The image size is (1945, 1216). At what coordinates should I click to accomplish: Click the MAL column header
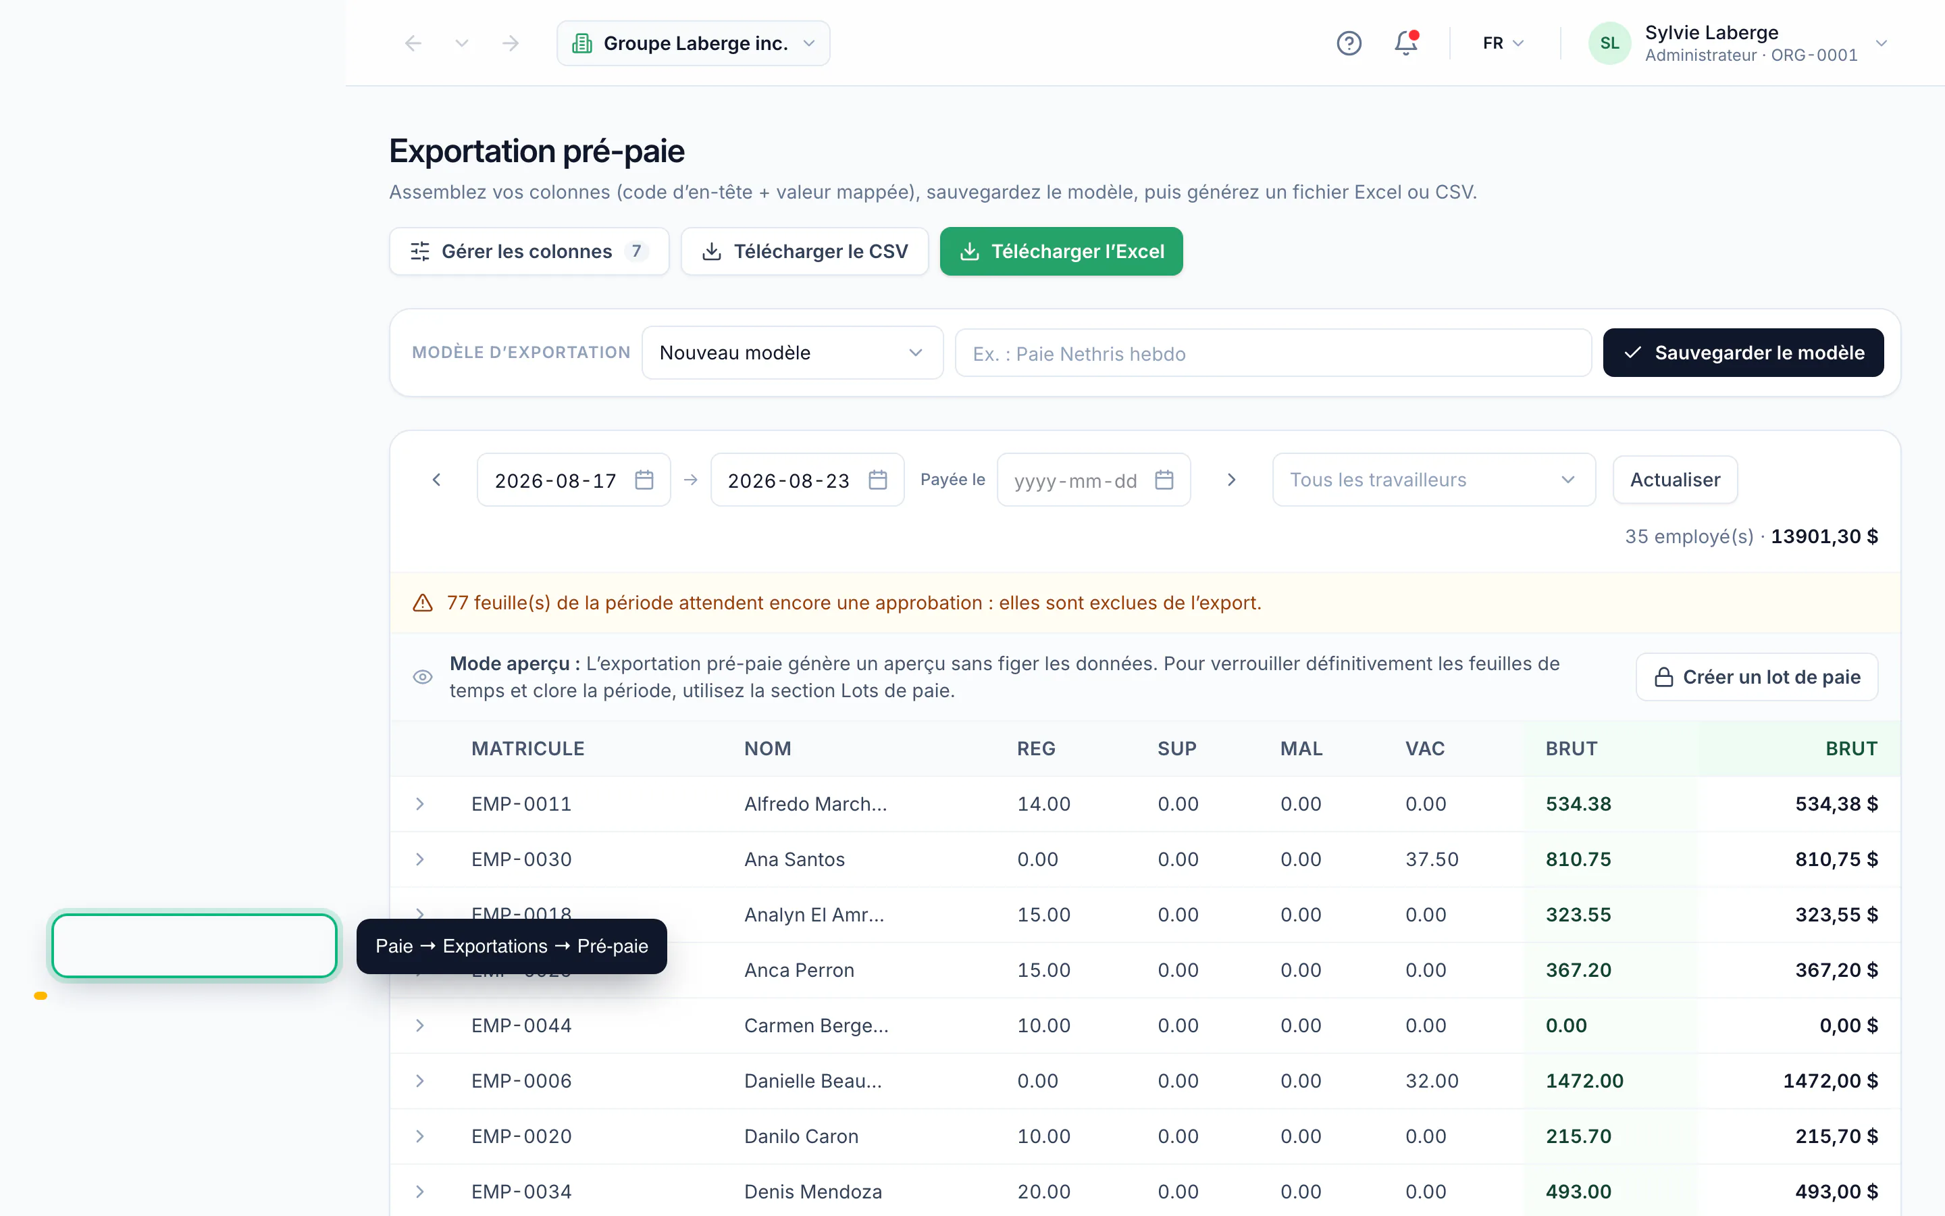[x=1301, y=749]
